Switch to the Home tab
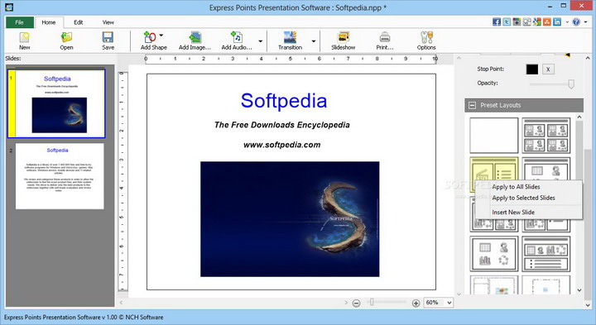This screenshot has height=325, width=596. click(49, 22)
